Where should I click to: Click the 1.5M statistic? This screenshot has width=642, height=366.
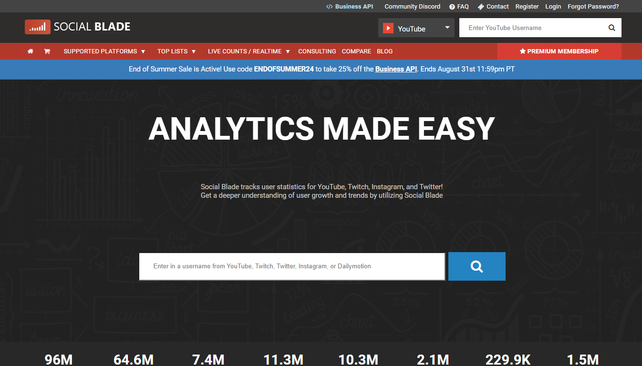[582, 359]
